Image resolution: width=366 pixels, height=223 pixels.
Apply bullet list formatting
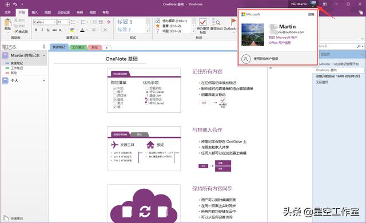73,22
